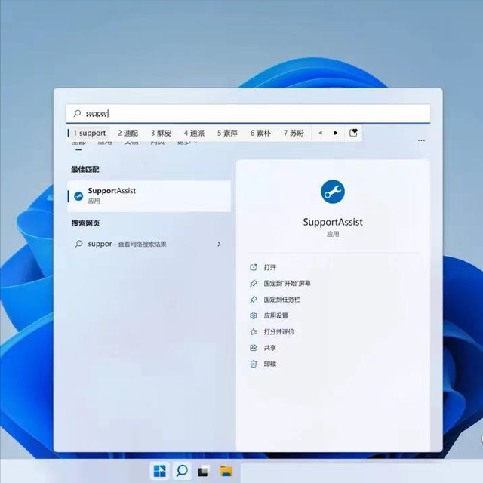Screen dimensions: 483x483
Task: Click the Windows Start button on taskbar
Action: tap(160, 472)
